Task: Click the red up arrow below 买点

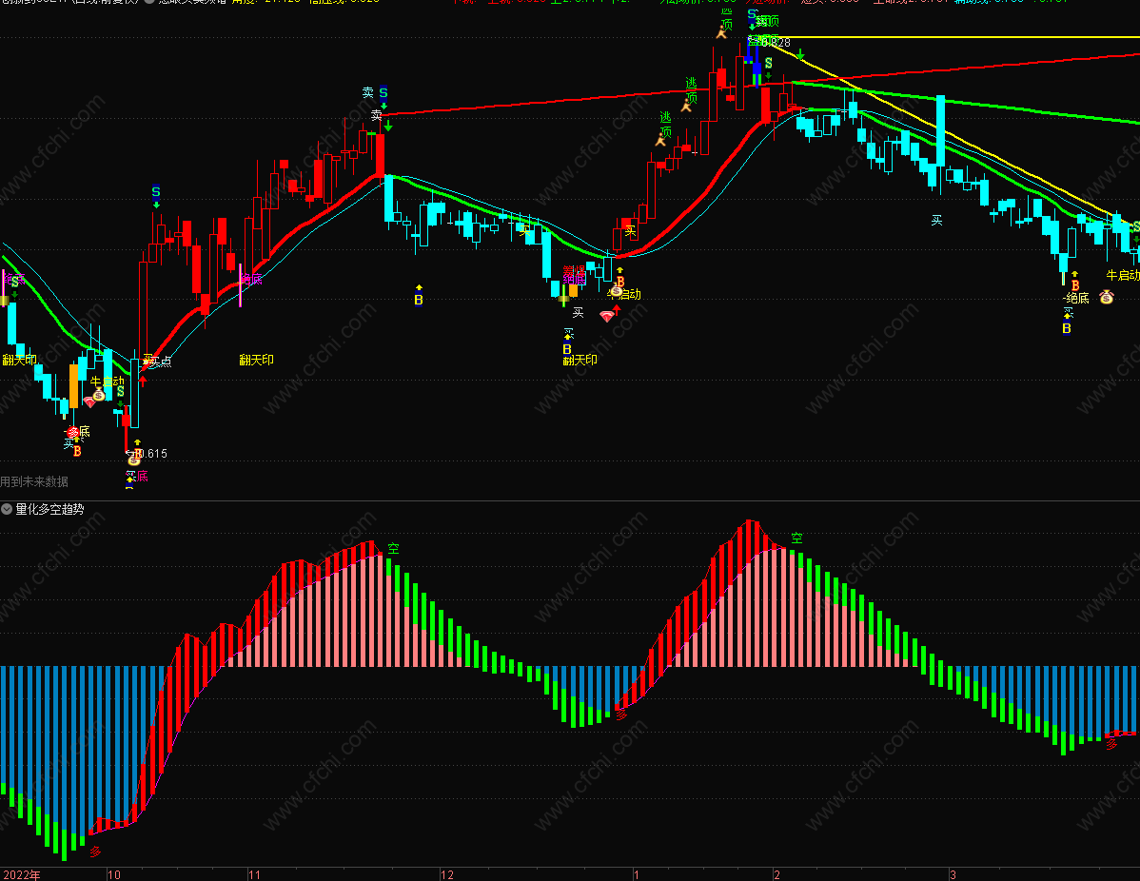Action: click(x=144, y=381)
